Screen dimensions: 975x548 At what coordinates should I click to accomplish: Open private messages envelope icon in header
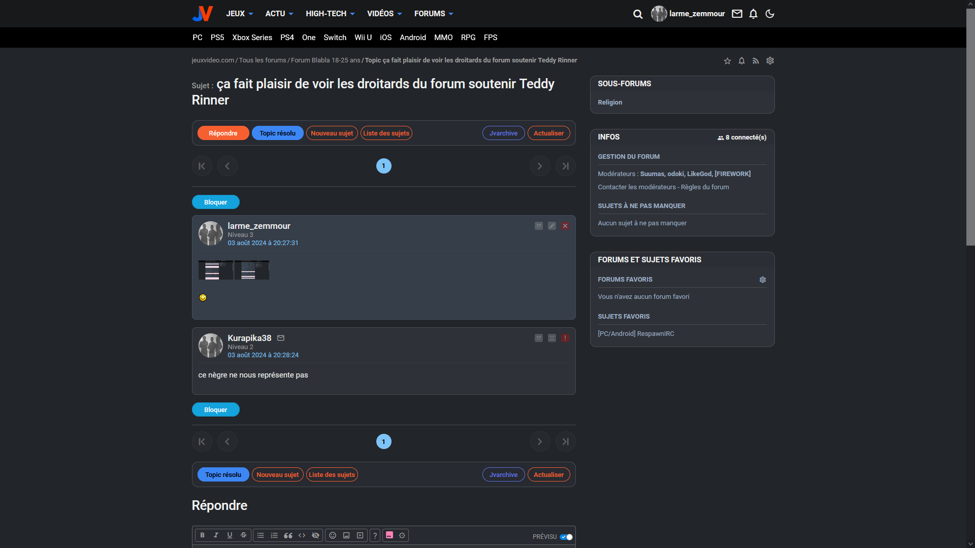[x=737, y=14]
